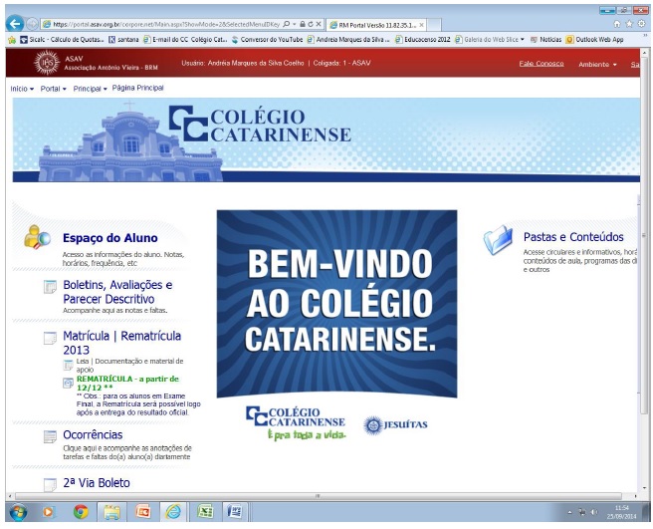Click the security padlock icon in address bar

pyautogui.click(x=303, y=24)
